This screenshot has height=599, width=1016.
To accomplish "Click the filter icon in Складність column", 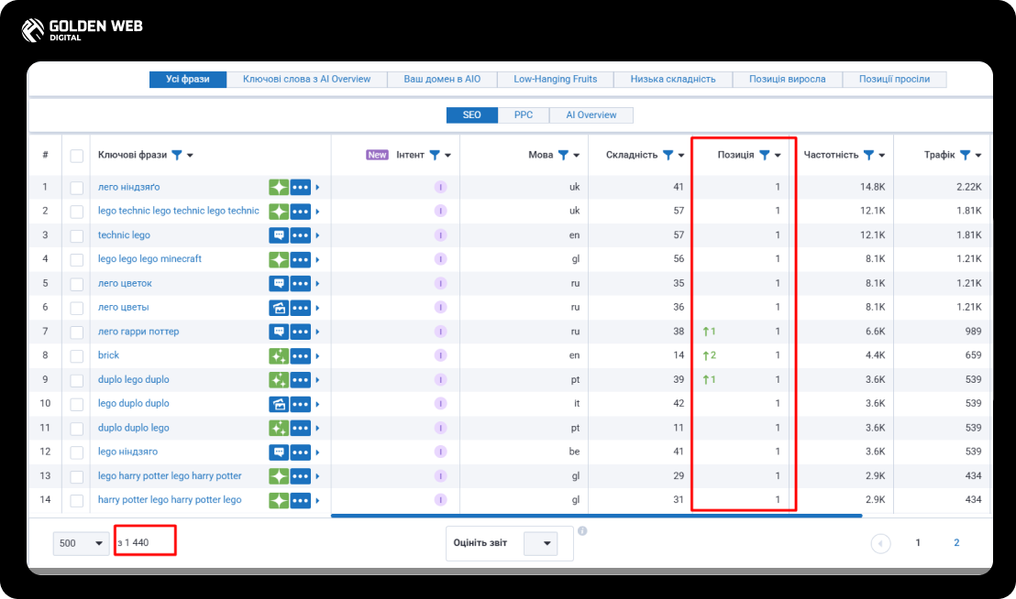I will click(x=668, y=156).
